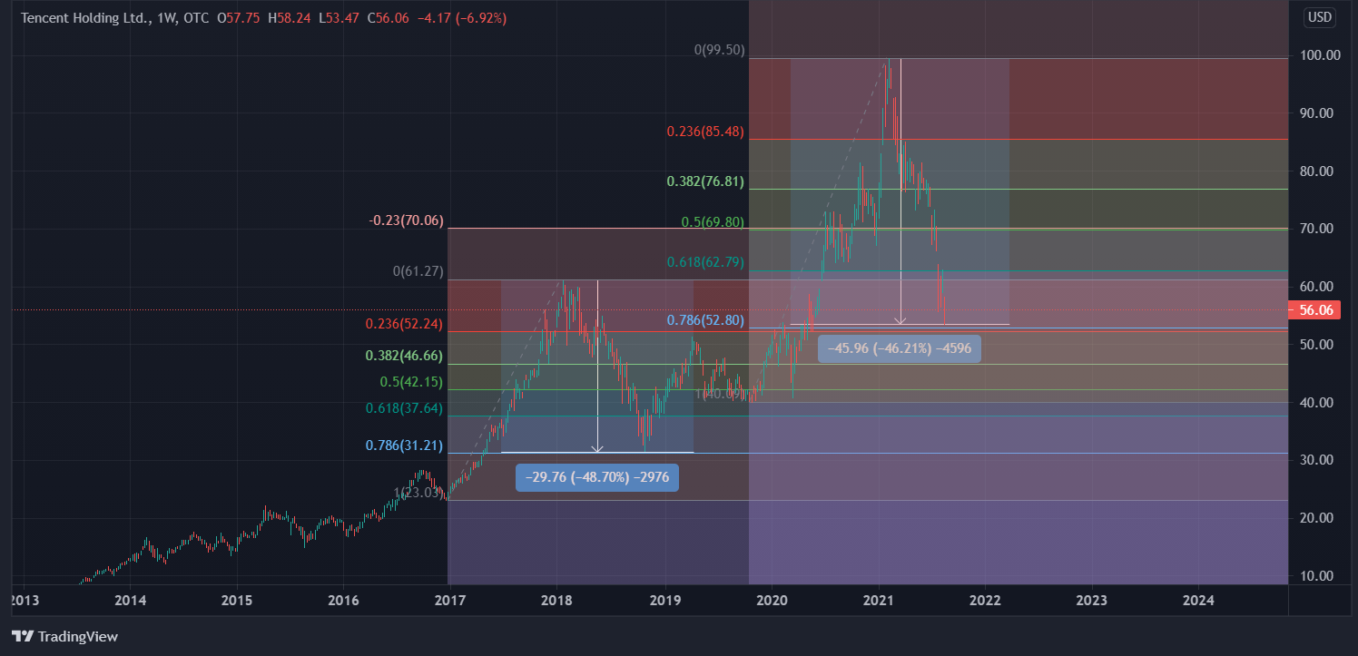The height and width of the screenshot is (656, 1358).
Task: Click the USD currency button
Action: [1319, 17]
